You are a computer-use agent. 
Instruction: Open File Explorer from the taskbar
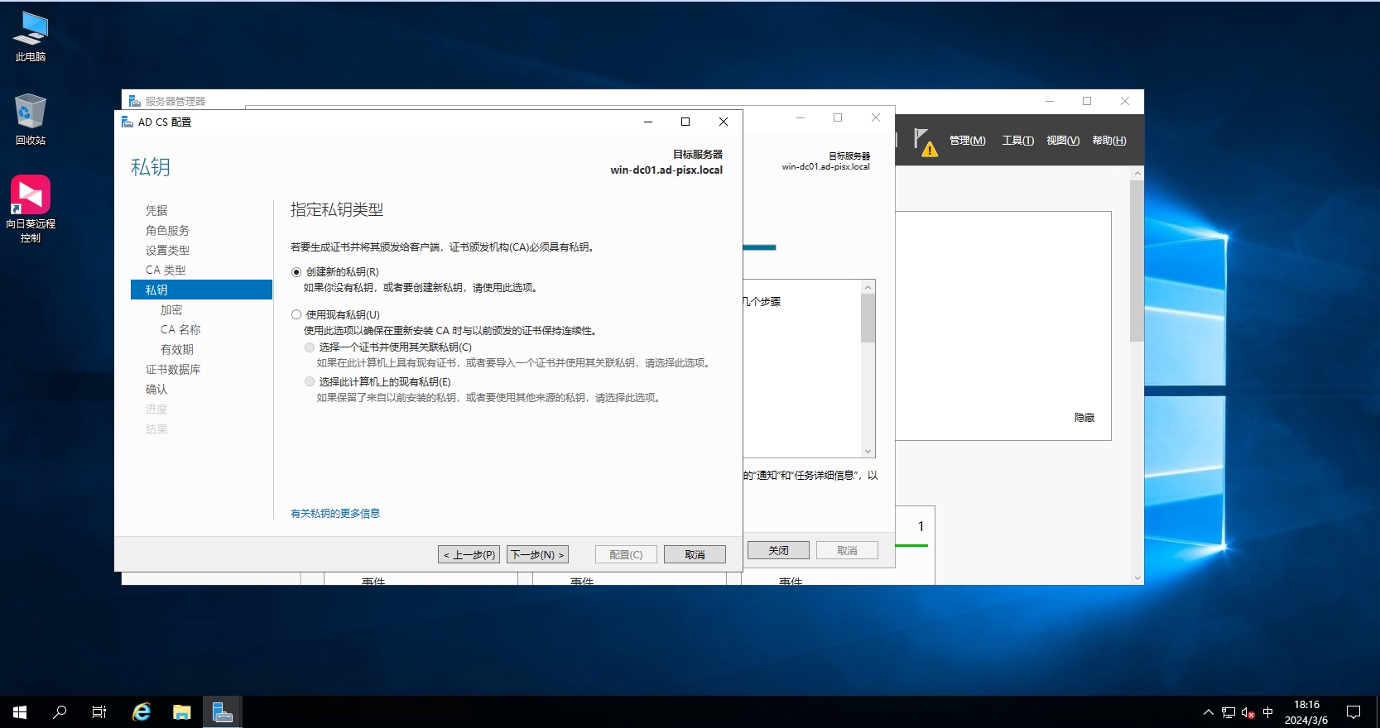point(182,711)
